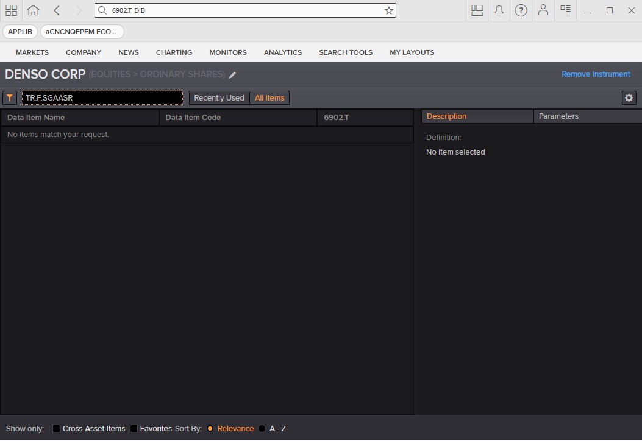
Task: Select the aCNCNQFPFM ECO... tab pill
Action: click(82, 32)
